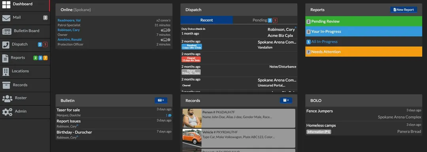Open Your In-Progress reports bar
427x152 pixels.
click(364, 31)
